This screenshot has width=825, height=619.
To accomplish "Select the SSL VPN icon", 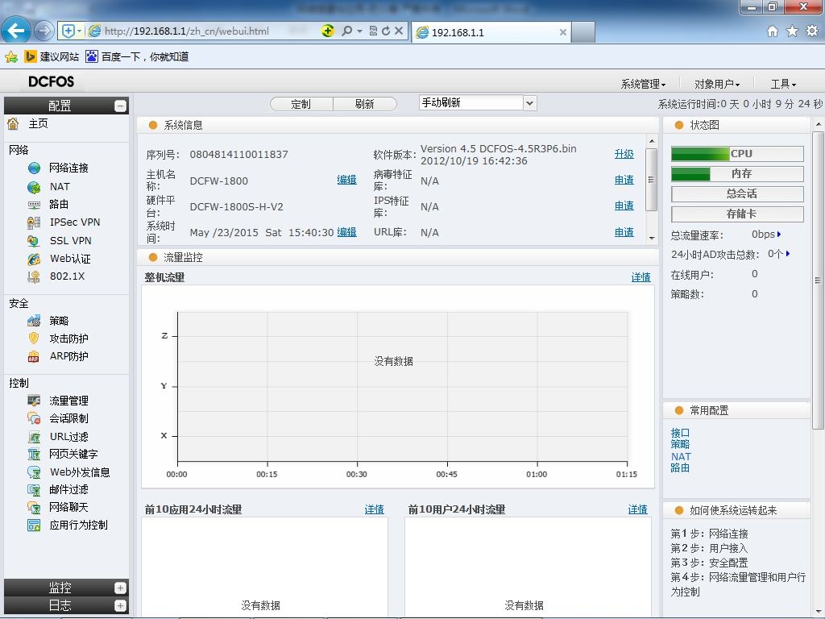I will pos(34,241).
